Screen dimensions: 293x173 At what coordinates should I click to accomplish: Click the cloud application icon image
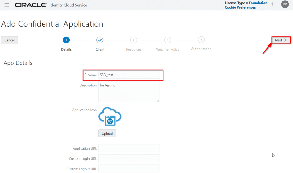[x=110, y=116]
